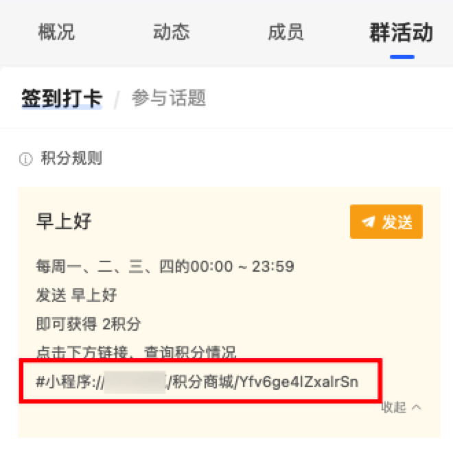Open the 积分规则 link
Screen dimensions: 453x468
(x=71, y=159)
